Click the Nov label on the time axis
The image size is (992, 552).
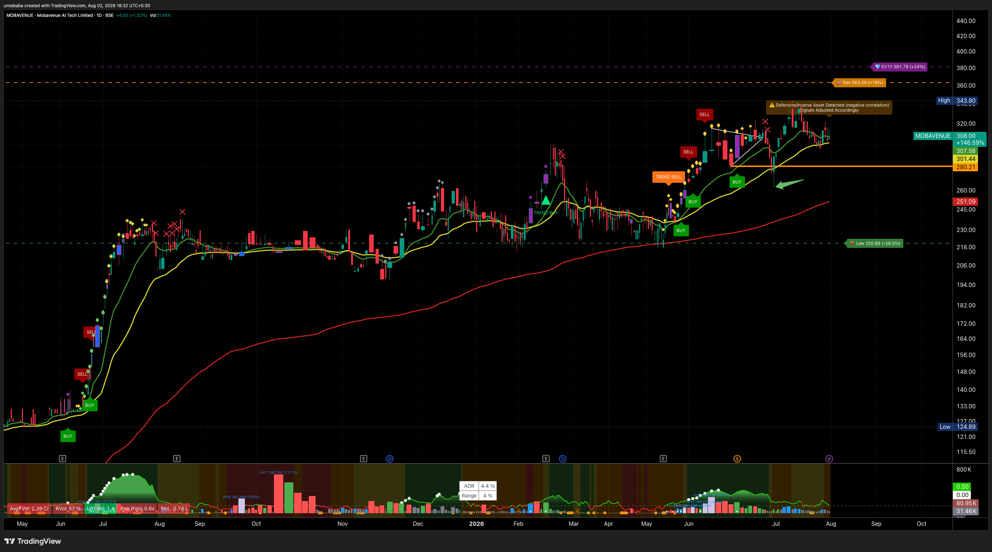pyautogui.click(x=343, y=524)
